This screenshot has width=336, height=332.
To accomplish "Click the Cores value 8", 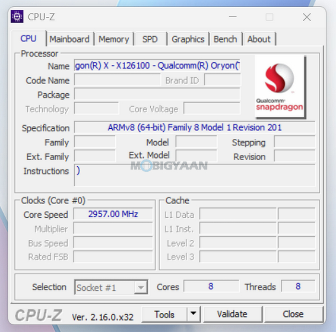I will coord(211,286).
